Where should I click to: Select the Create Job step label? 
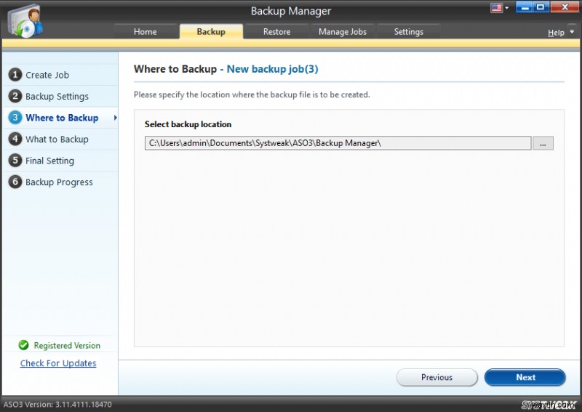[x=47, y=75]
